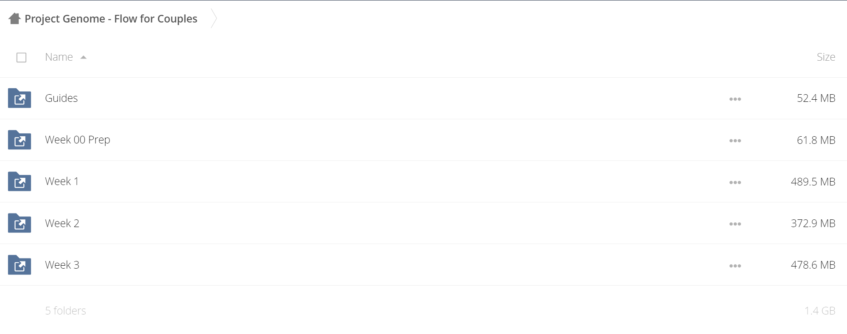
Task: Show more actions for Week 2
Action: click(x=735, y=224)
